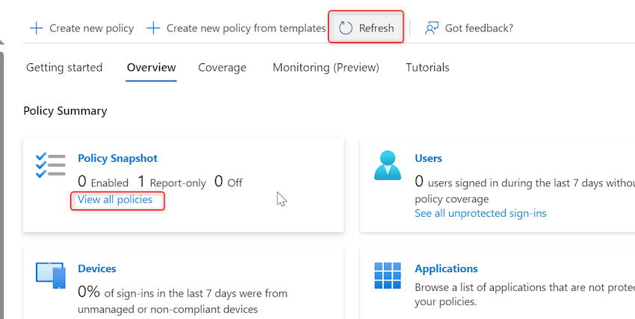Click the Policy Snapshot heading link
Screen dimensions: 635x319
coord(117,158)
